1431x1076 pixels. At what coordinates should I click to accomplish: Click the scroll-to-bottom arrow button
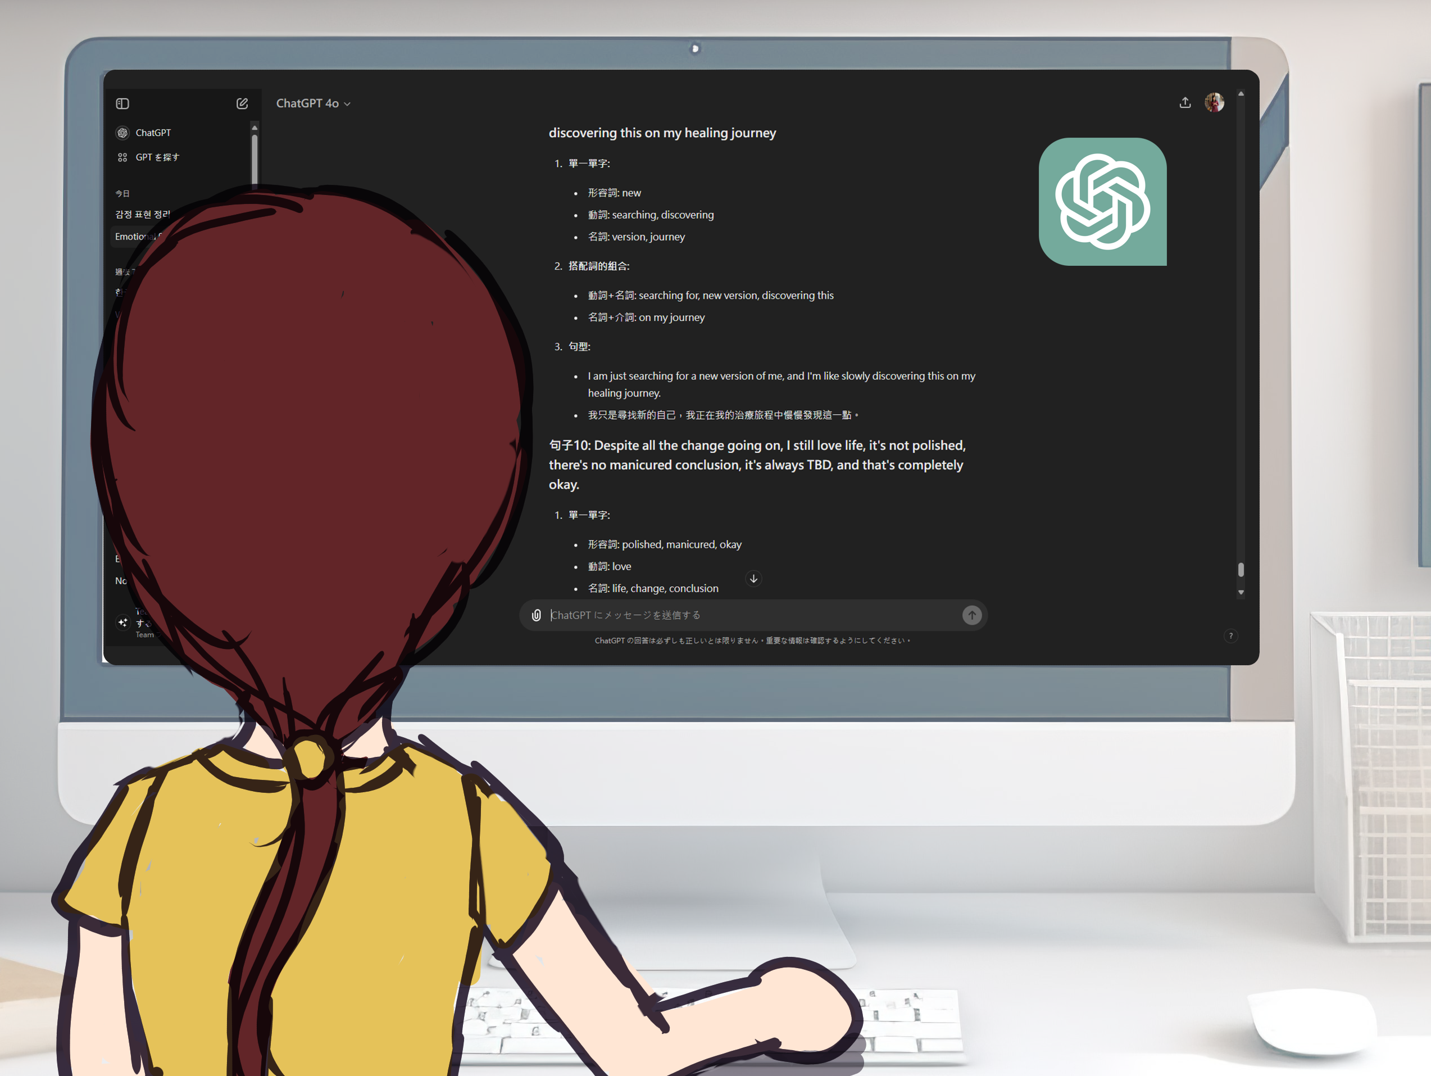pyautogui.click(x=753, y=578)
